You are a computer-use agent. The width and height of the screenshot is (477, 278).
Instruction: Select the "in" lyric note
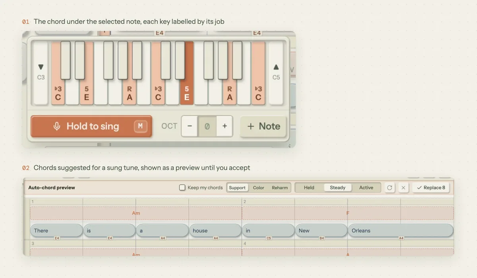268,230
